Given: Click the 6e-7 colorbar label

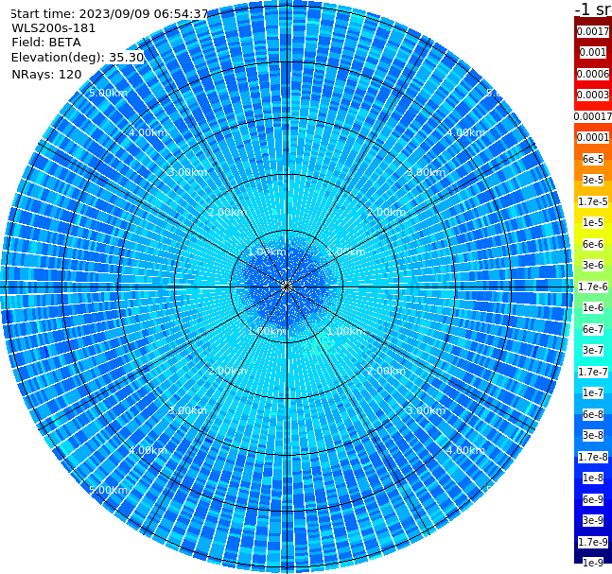Looking at the screenshot, I should tap(593, 329).
